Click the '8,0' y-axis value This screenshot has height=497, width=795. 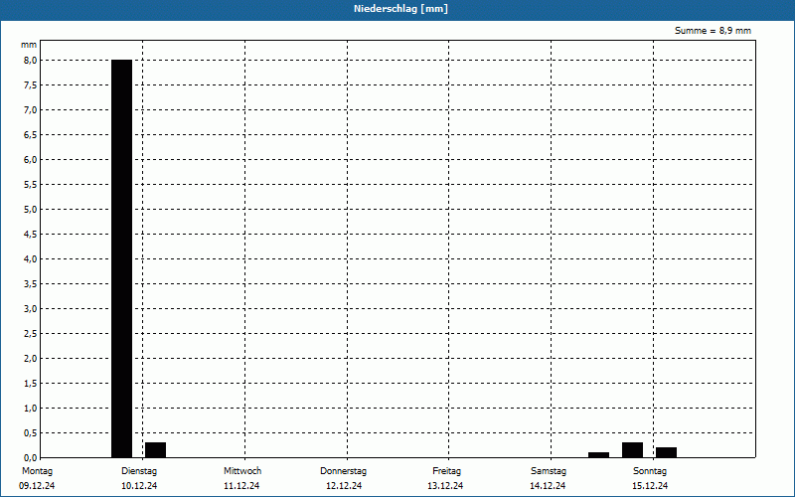[x=31, y=61]
